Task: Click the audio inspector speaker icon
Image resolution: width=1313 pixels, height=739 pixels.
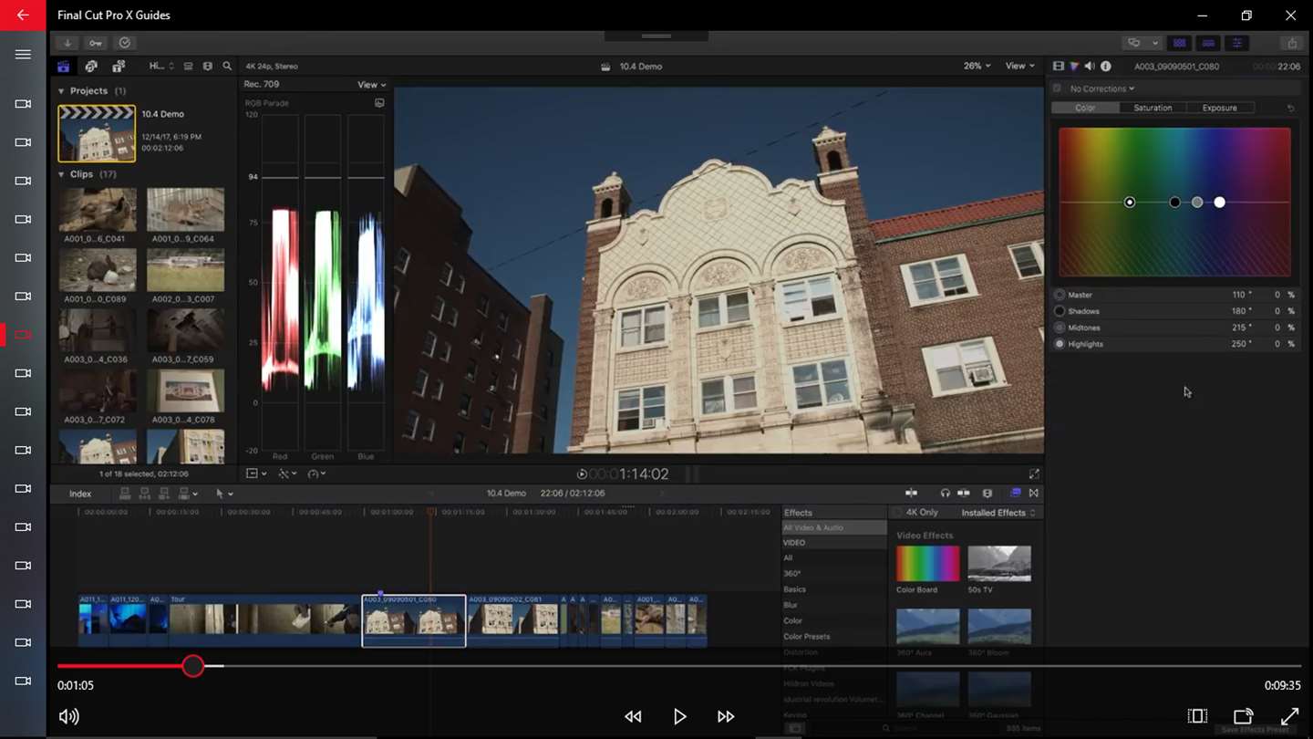Action: coord(1090,67)
